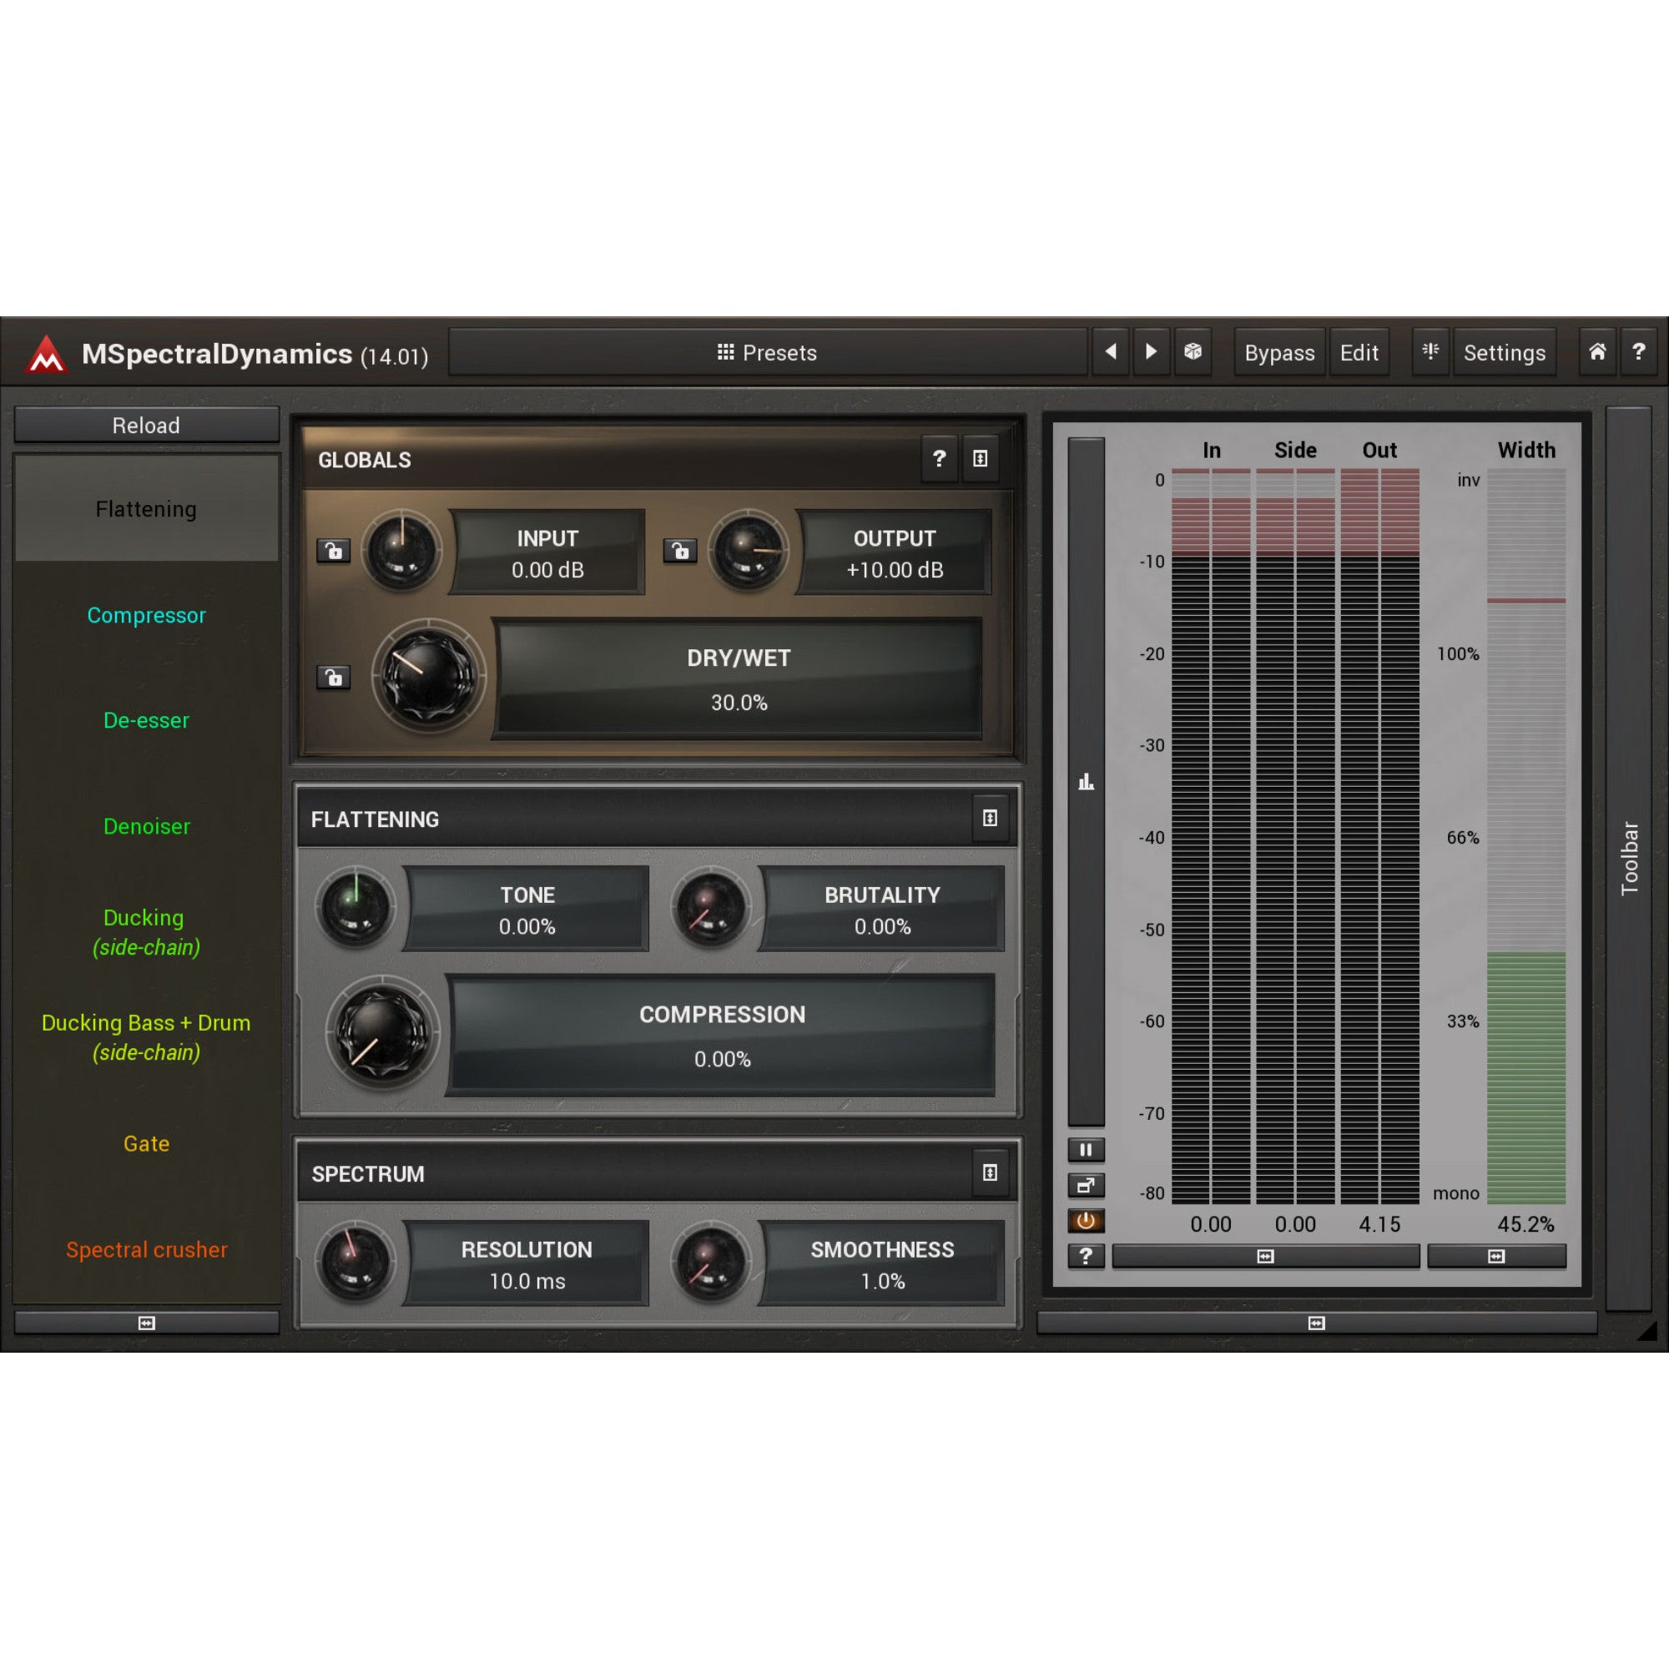Click the bottom-right resize corner icon
The height and width of the screenshot is (1669, 1669).
1647,1331
